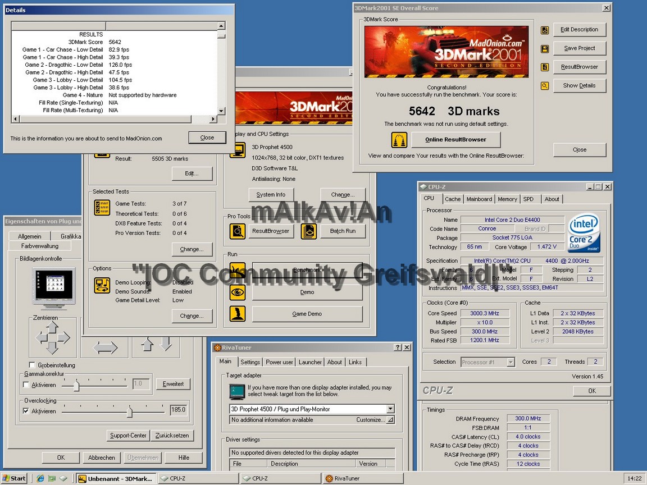The height and width of the screenshot is (485, 647).
Task: Click the Pro Tools ResultBrowser magnifier icon
Action: [x=238, y=231]
